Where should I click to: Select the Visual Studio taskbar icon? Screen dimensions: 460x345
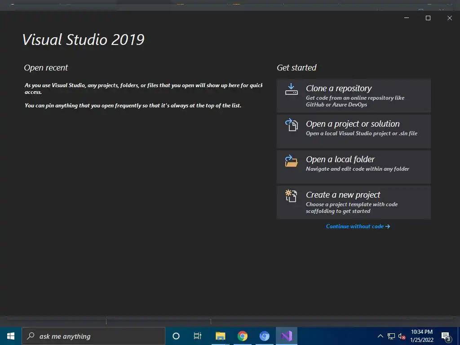[286, 336]
